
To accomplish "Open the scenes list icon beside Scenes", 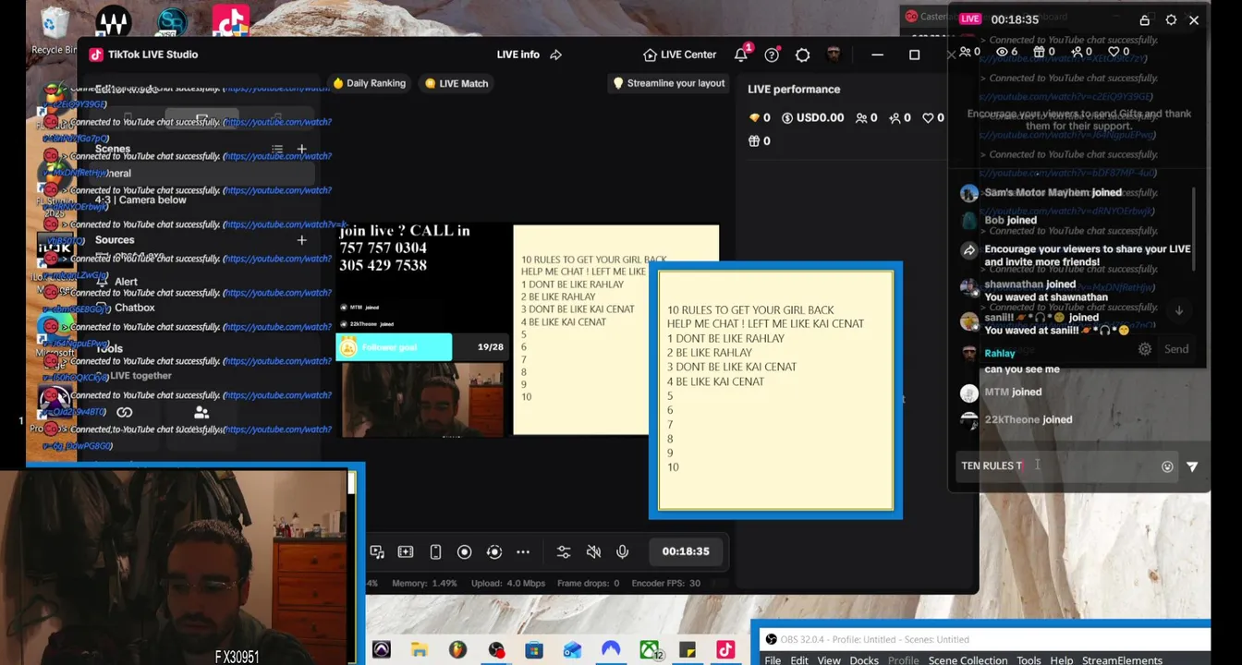I will tap(276, 149).
